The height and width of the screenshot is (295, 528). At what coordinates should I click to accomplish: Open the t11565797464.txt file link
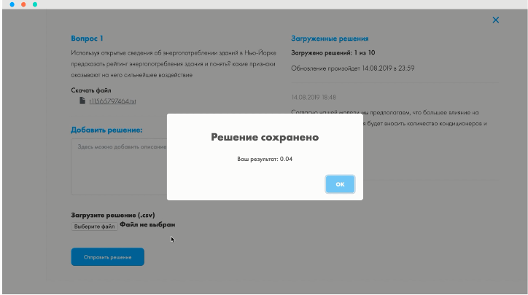(112, 101)
